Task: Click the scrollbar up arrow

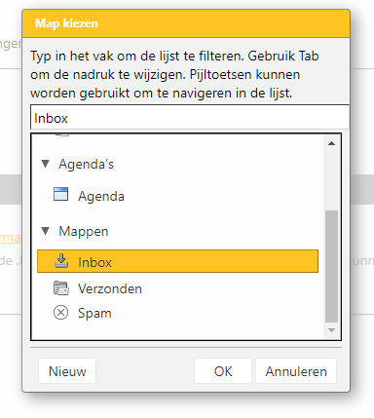Action: click(x=331, y=143)
